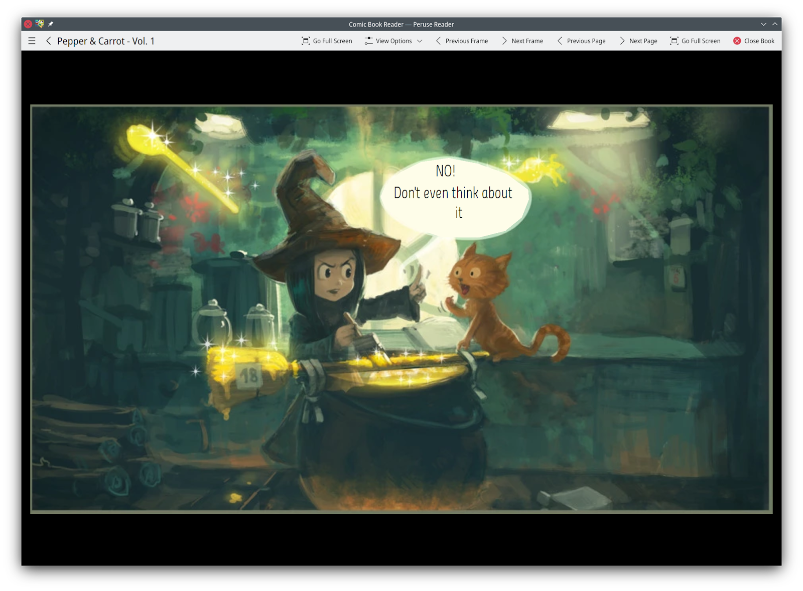Open the hamburger sidebar menu
803x591 pixels.
coord(32,41)
